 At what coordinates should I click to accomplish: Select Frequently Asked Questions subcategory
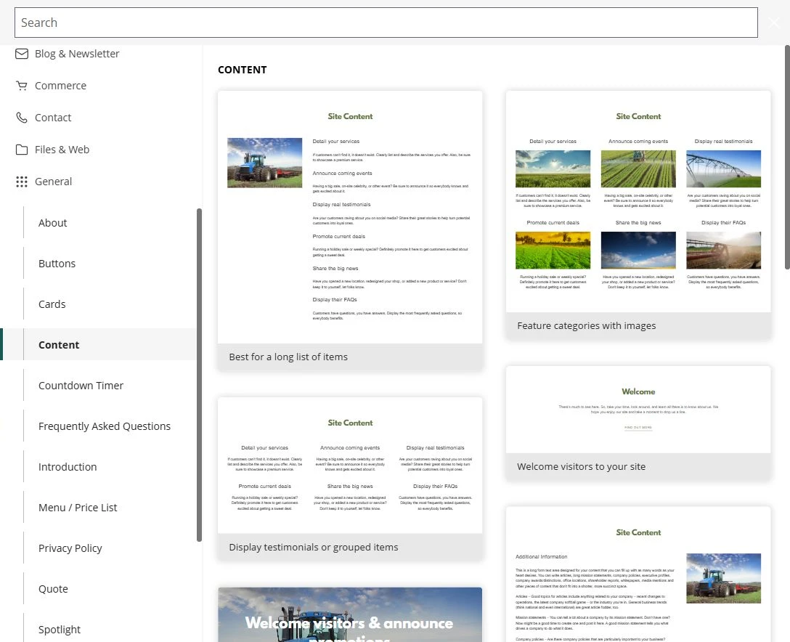105,426
